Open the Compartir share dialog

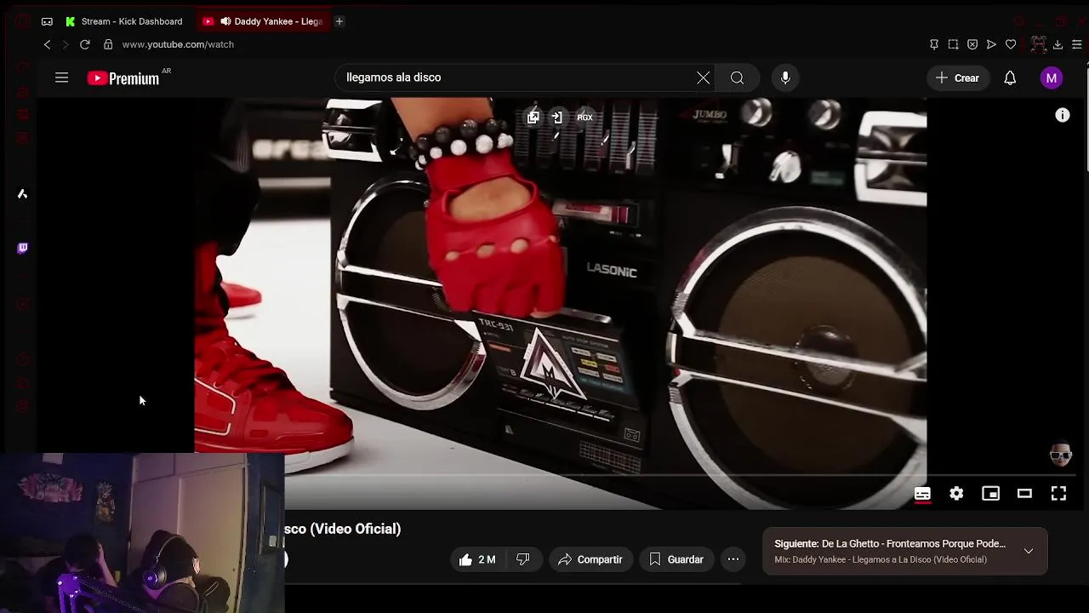coord(590,559)
